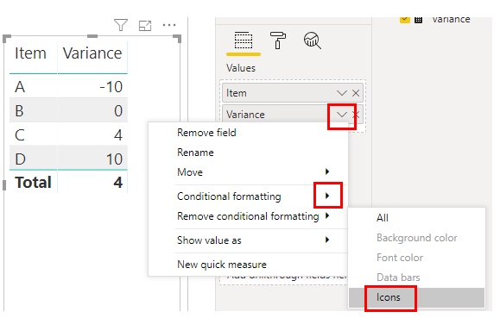Switch to the Fields pane icon
This screenshot has height=318, width=500.
pos(244,41)
